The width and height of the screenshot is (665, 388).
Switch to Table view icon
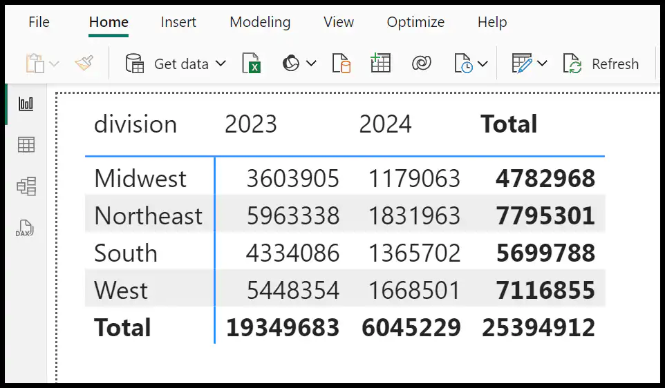coord(26,145)
